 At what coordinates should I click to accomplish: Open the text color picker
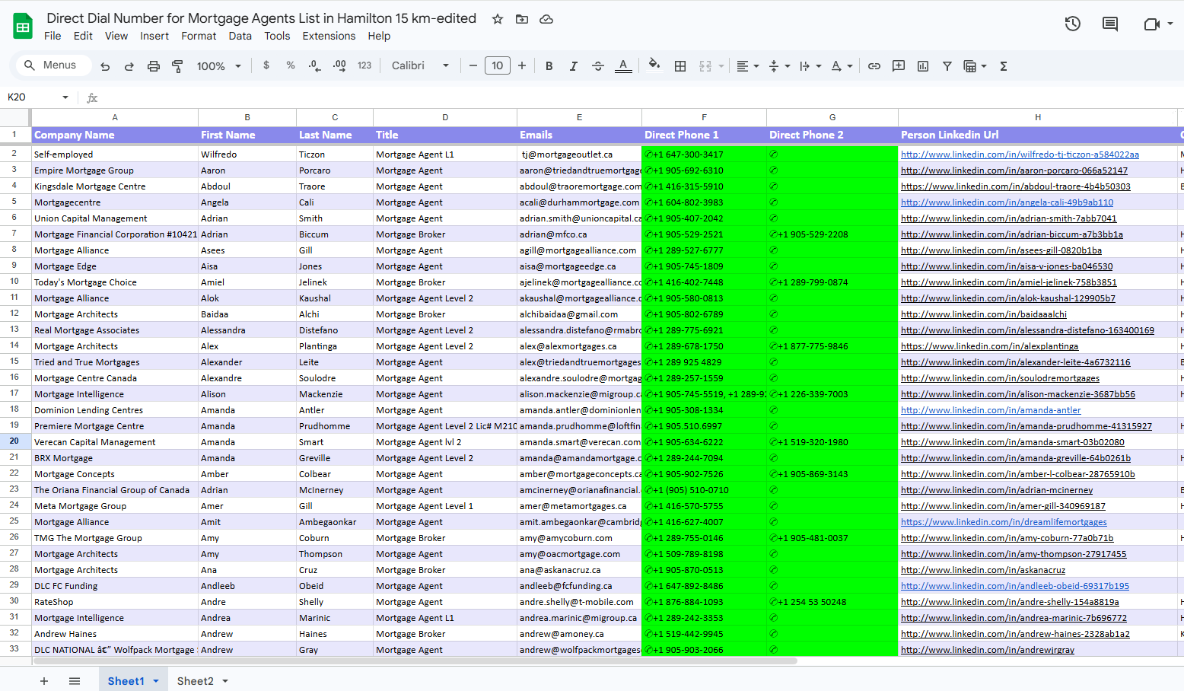(623, 65)
